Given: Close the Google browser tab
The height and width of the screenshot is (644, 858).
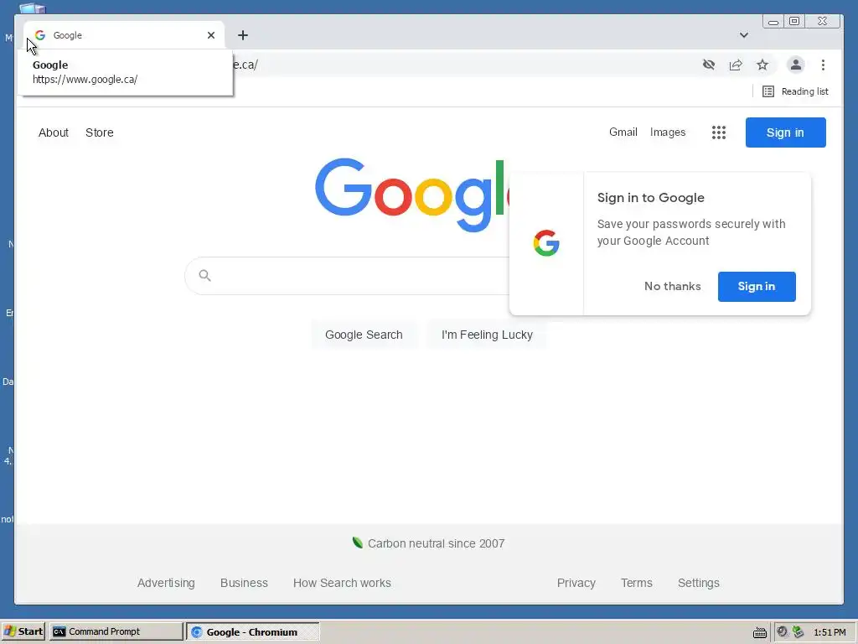Looking at the screenshot, I should (210, 35).
